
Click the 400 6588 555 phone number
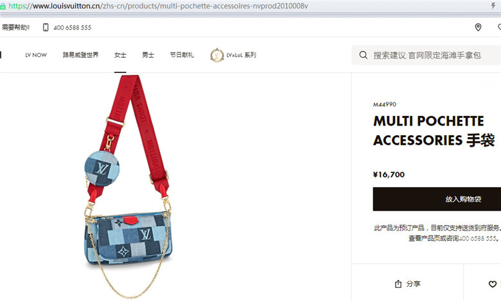[x=72, y=28]
